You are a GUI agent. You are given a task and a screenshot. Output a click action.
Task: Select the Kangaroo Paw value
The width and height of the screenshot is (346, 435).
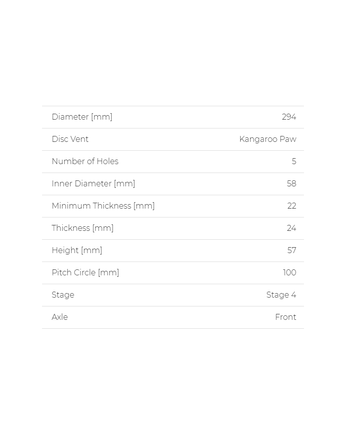[x=267, y=139]
